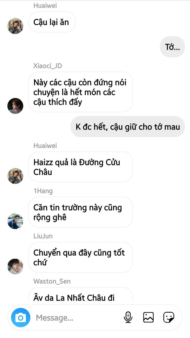Tap Xiaoci_JD's avatar
The height and width of the screenshot is (338, 190).
point(15,106)
